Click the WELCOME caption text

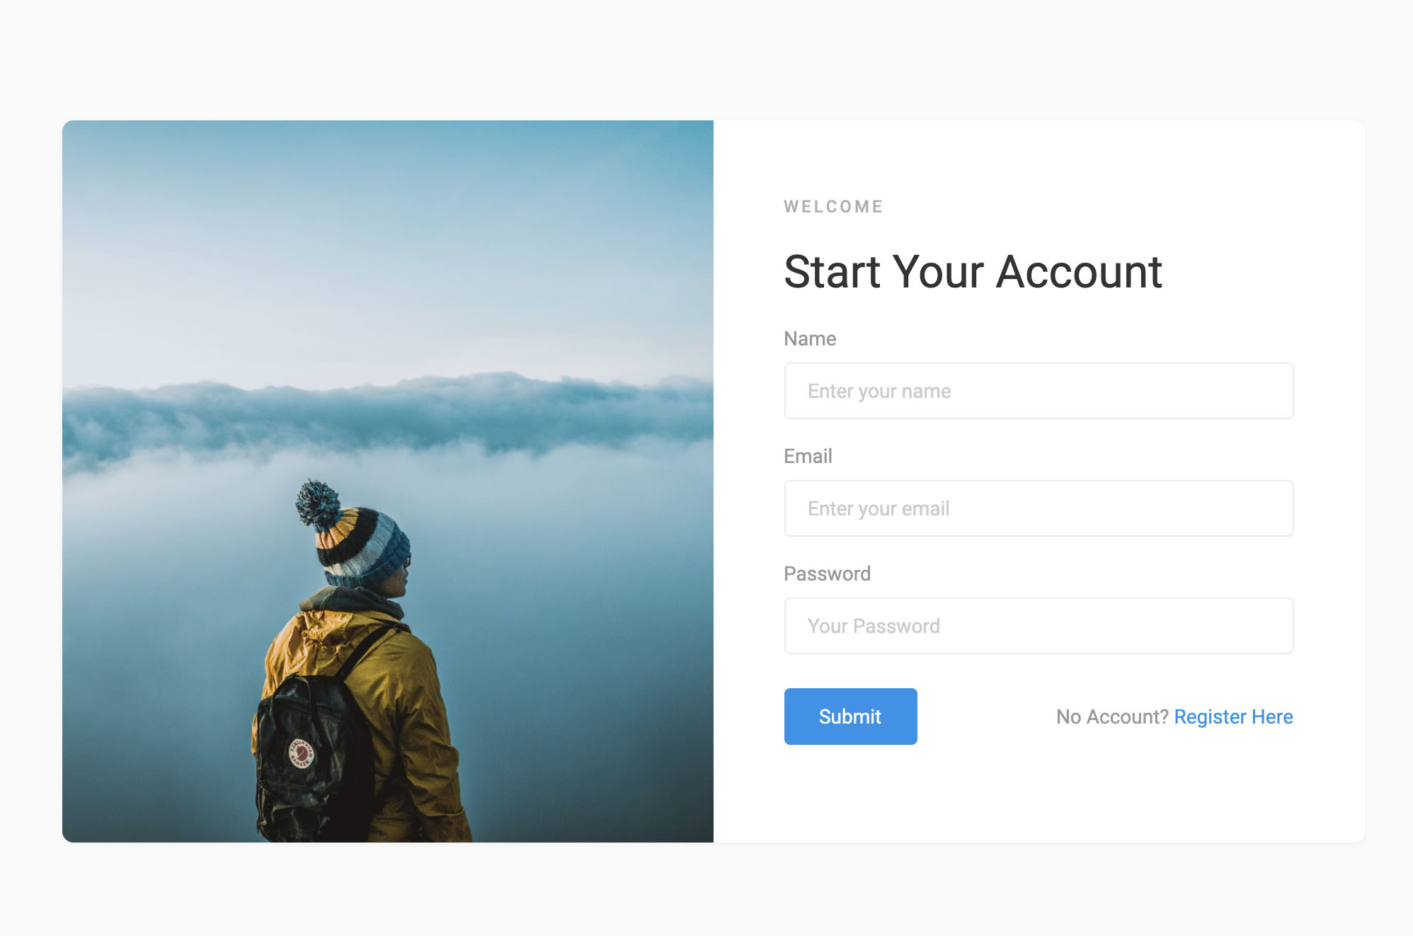click(833, 207)
